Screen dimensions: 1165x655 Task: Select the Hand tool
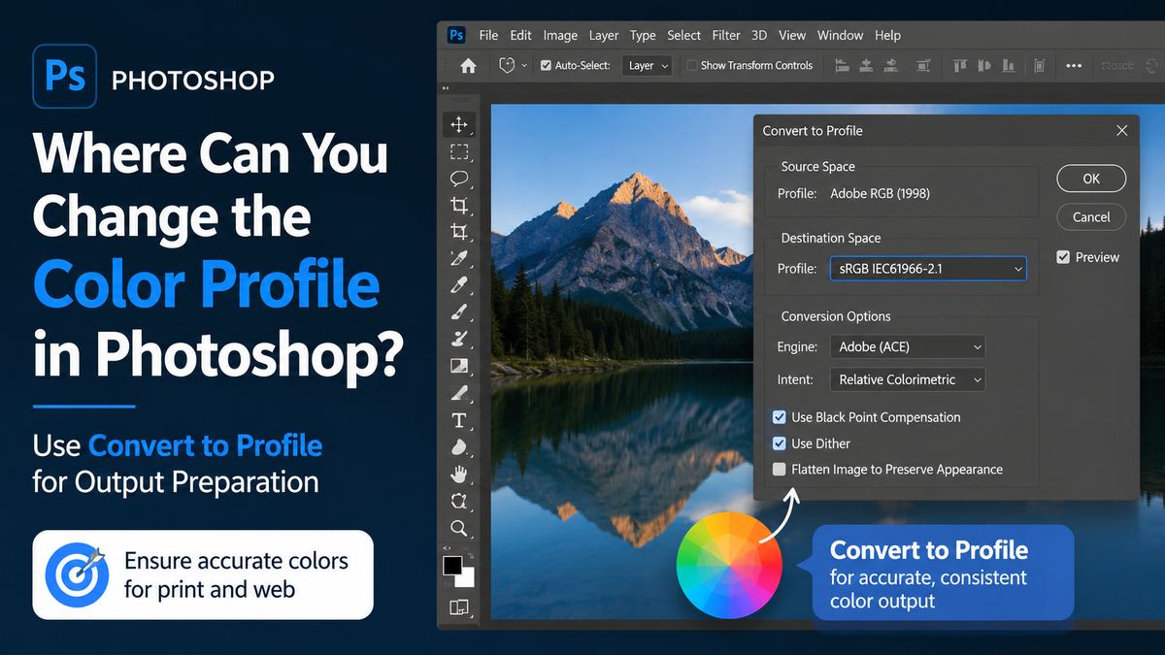[x=459, y=475]
